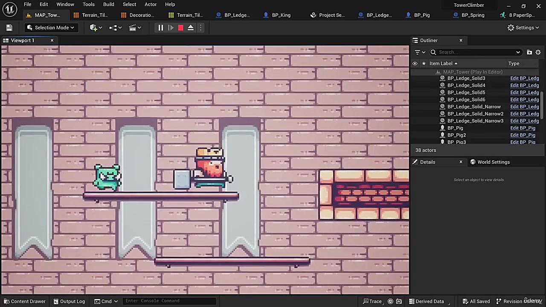
Task: Switch to the 8 PaperSp... tab
Action: (x=517, y=15)
